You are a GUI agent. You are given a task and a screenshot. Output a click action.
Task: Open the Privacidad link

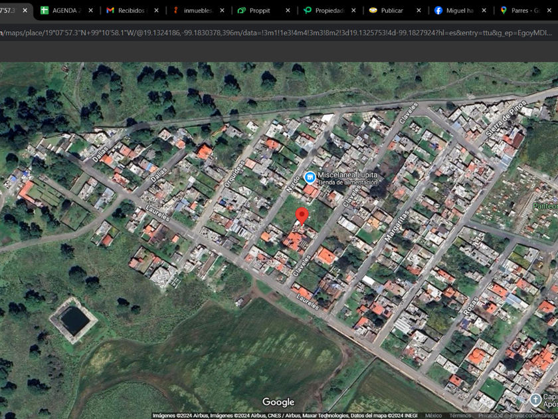490,416
